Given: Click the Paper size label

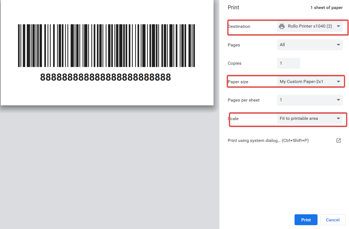Looking at the screenshot, I should click(238, 82).
